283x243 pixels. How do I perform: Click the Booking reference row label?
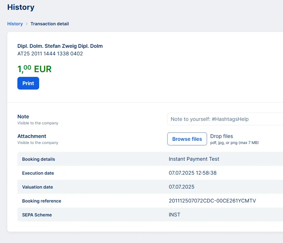[42, 201]
